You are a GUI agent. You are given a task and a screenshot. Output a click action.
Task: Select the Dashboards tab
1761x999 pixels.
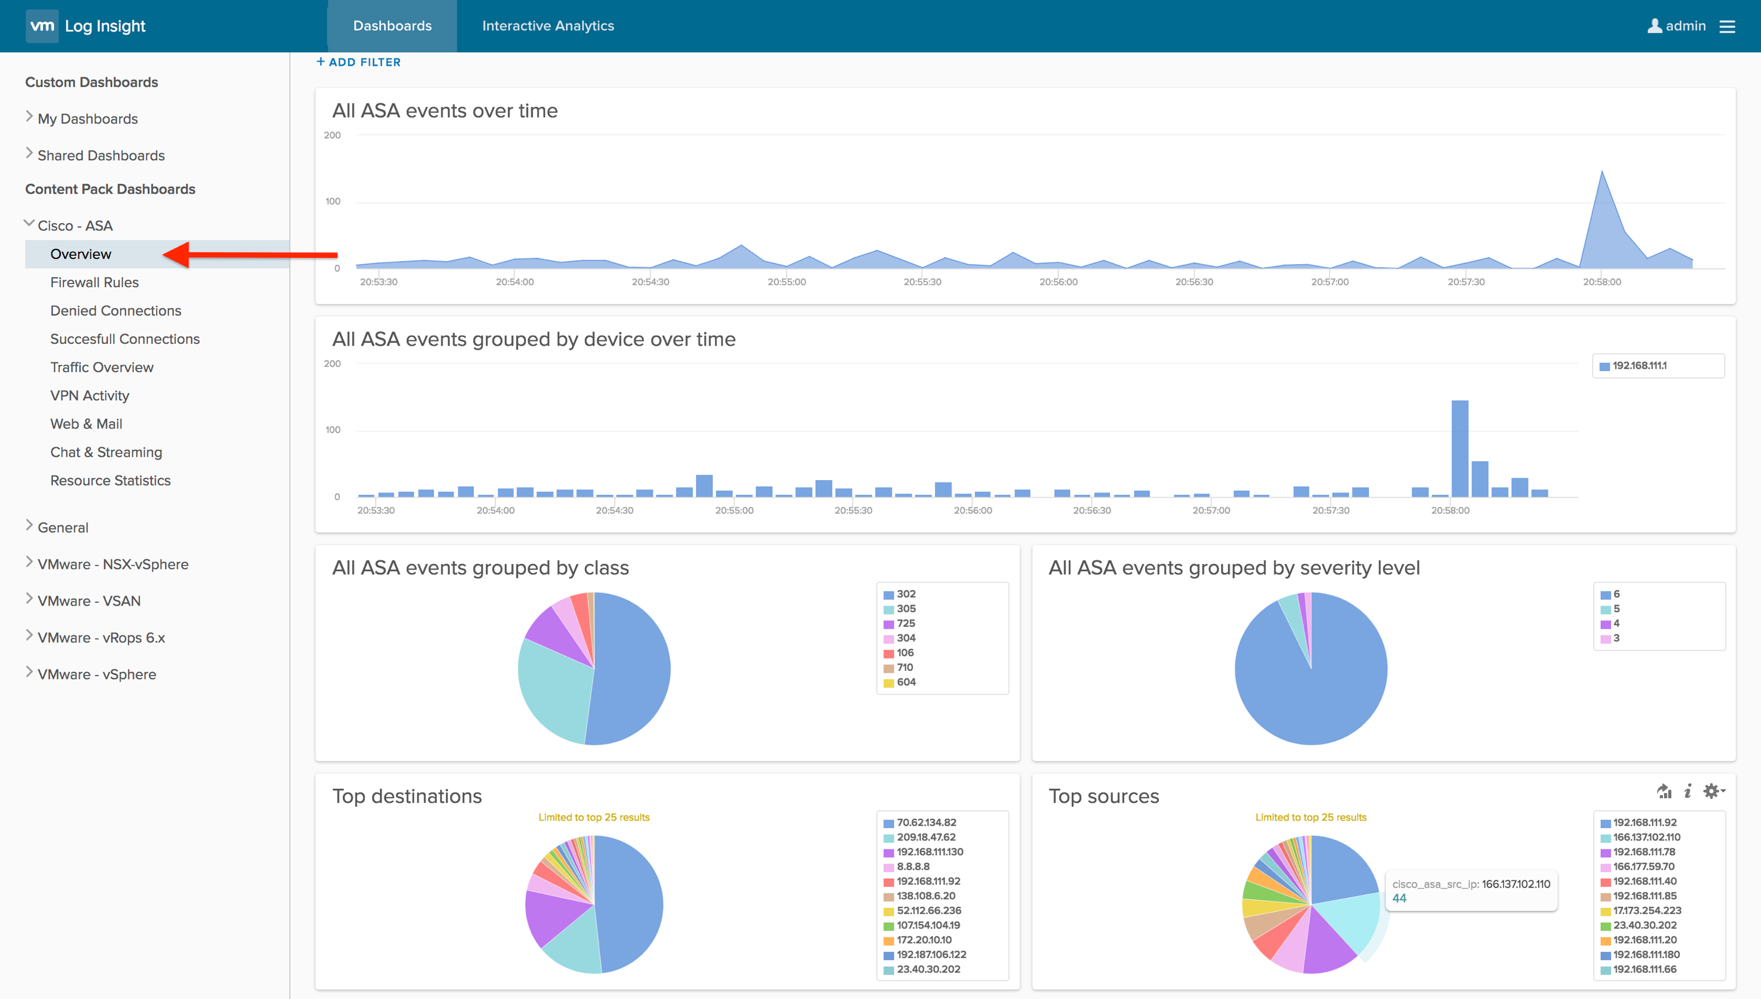[392, 26]
